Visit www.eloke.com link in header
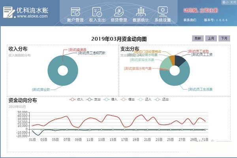The height and width of the screenshot is (158, 237). [x=32, y=16]
